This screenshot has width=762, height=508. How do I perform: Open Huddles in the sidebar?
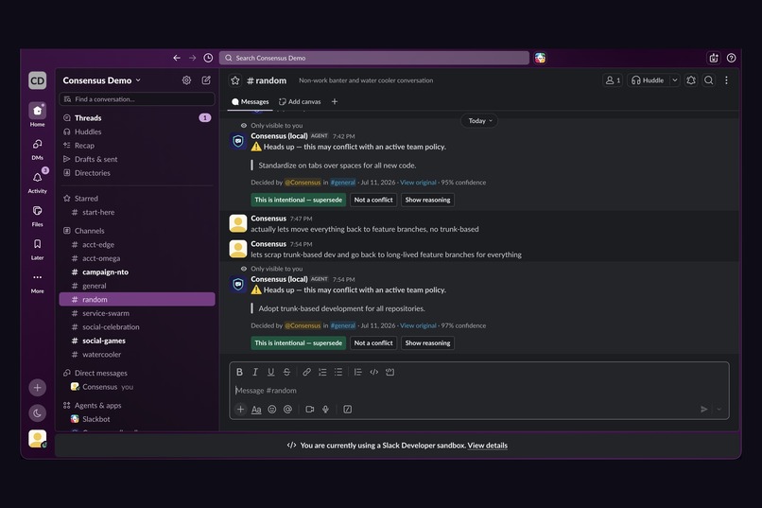click(137, 131)
